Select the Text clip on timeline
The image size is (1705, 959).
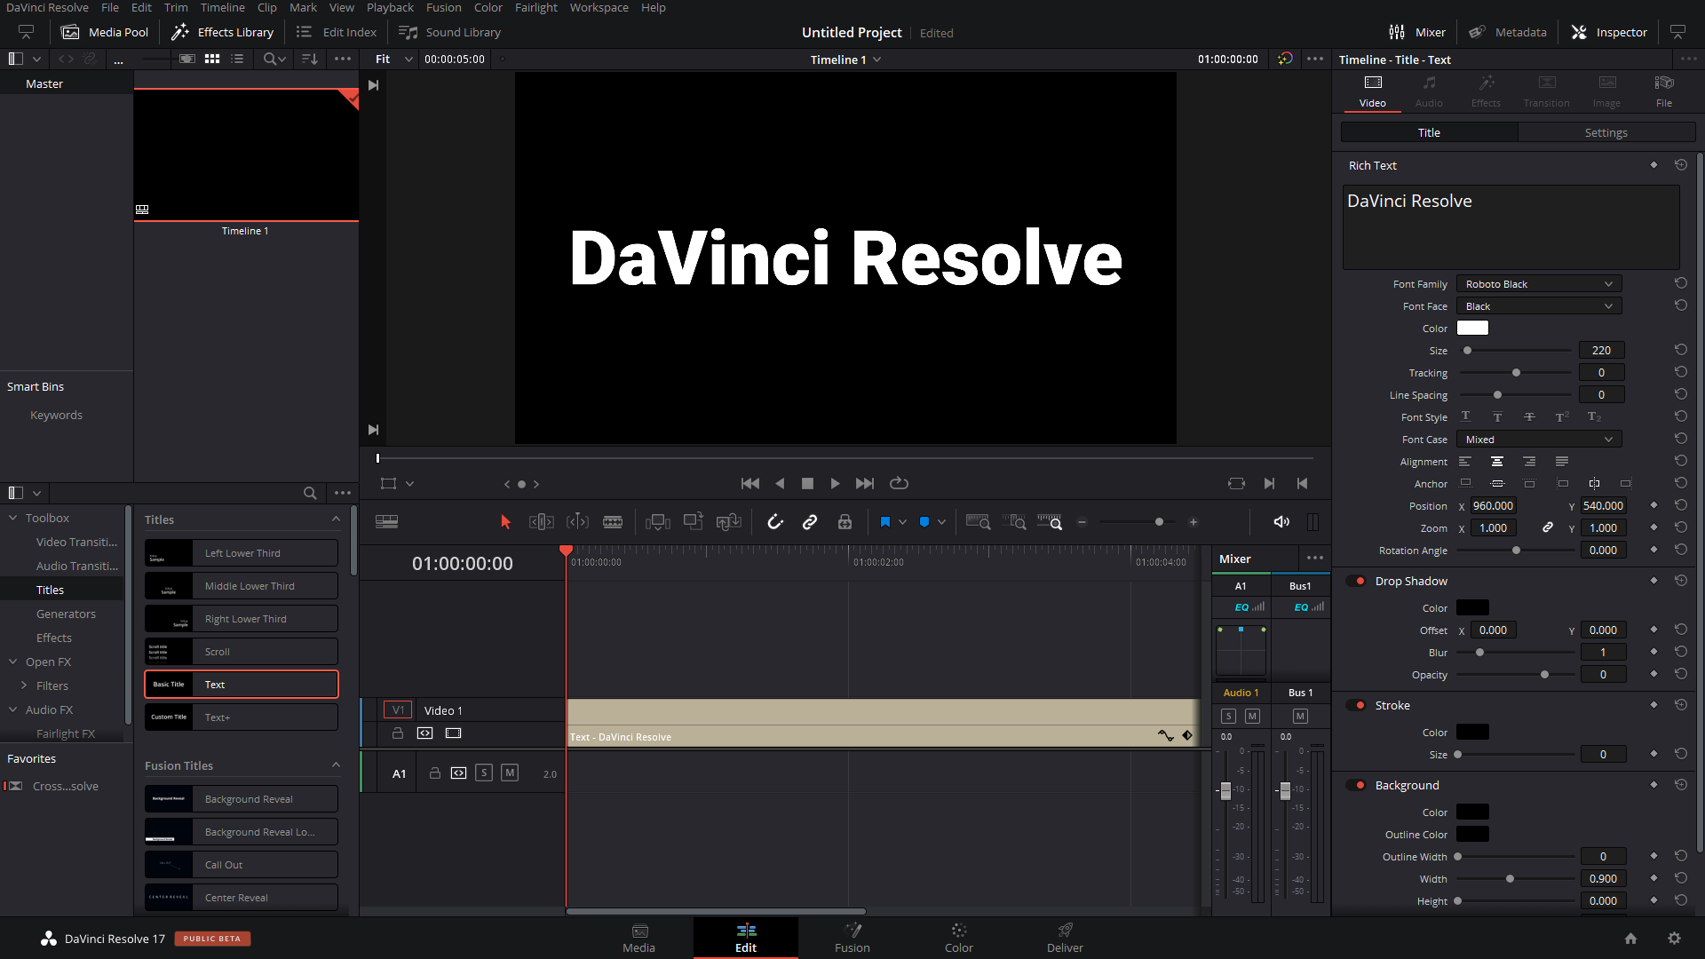879,722
